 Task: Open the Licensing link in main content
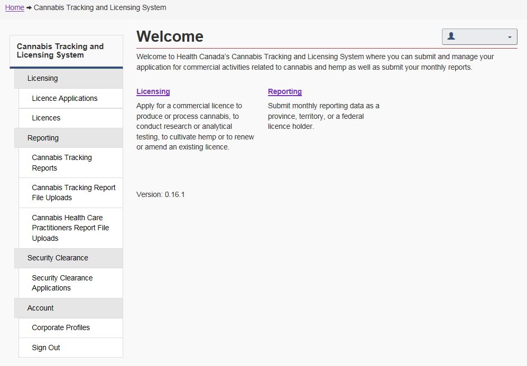point(153,91)
